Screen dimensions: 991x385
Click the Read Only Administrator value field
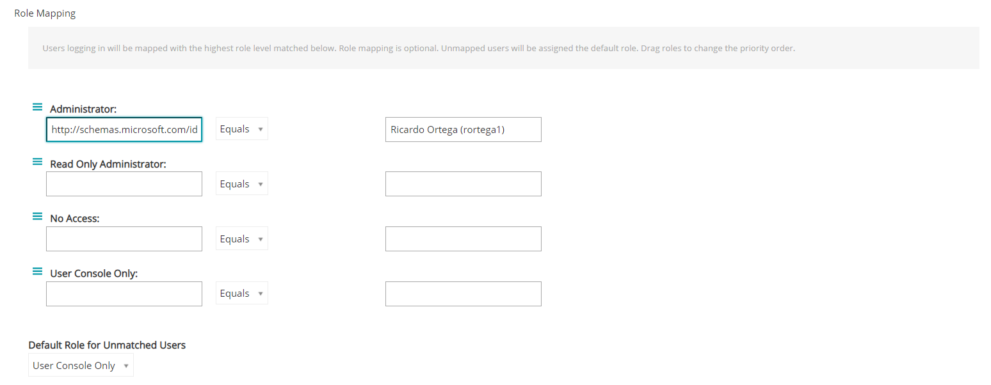(463, 184)
